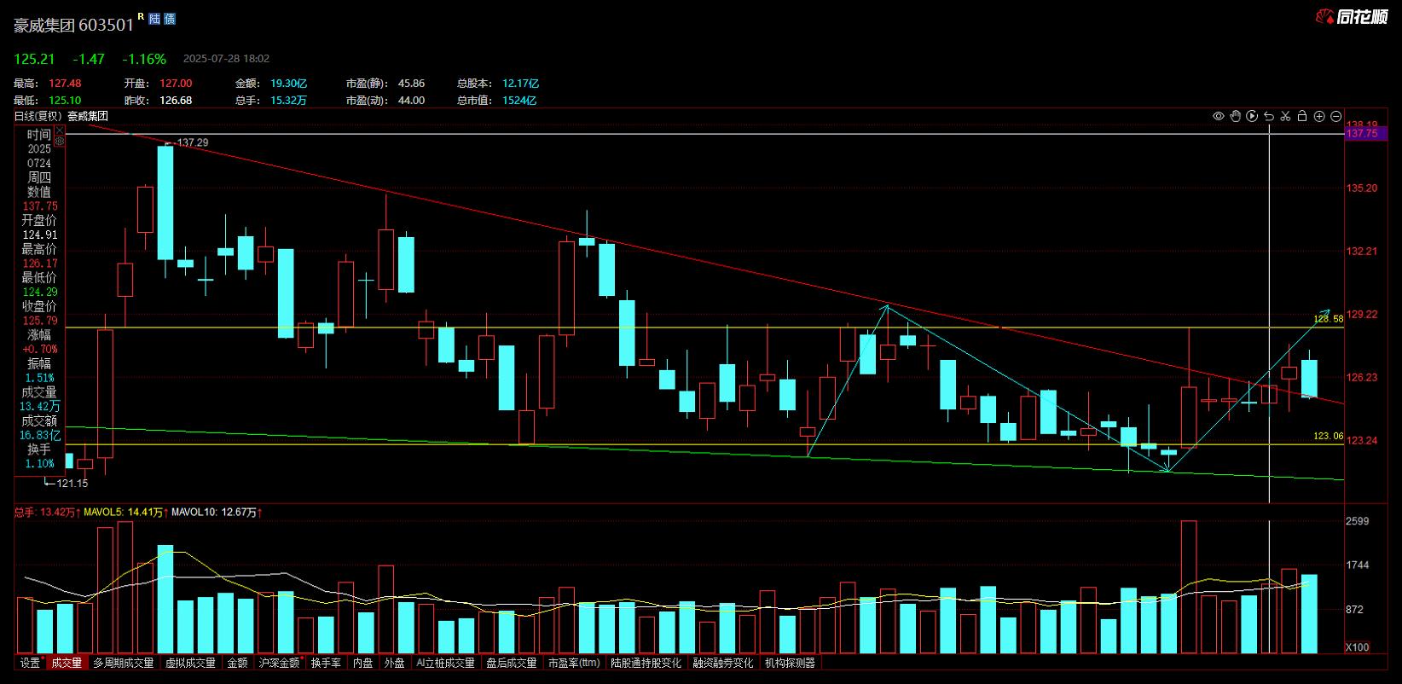Toggle the padlock lock icon
Screen dimensions: 1402x684
1302,116
